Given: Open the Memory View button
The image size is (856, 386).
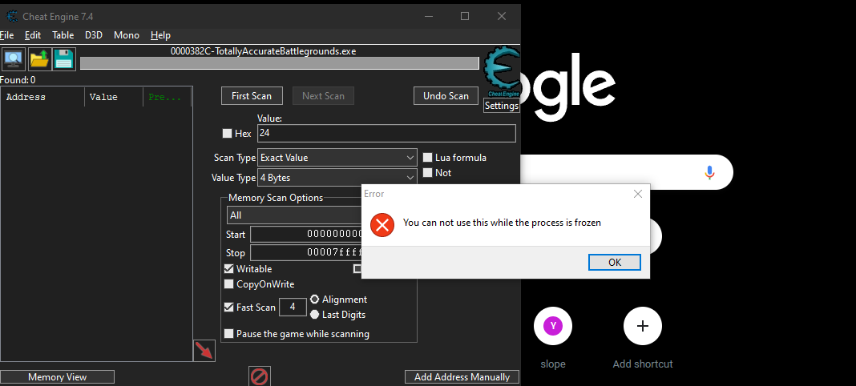Looking at the screenshot, I should (58, 376).
